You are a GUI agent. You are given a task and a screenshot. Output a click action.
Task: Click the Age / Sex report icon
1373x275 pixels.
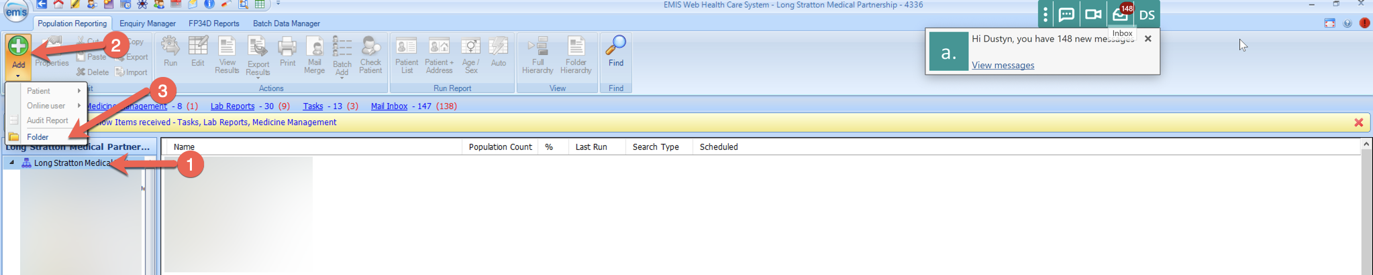[x=471, y=46]
